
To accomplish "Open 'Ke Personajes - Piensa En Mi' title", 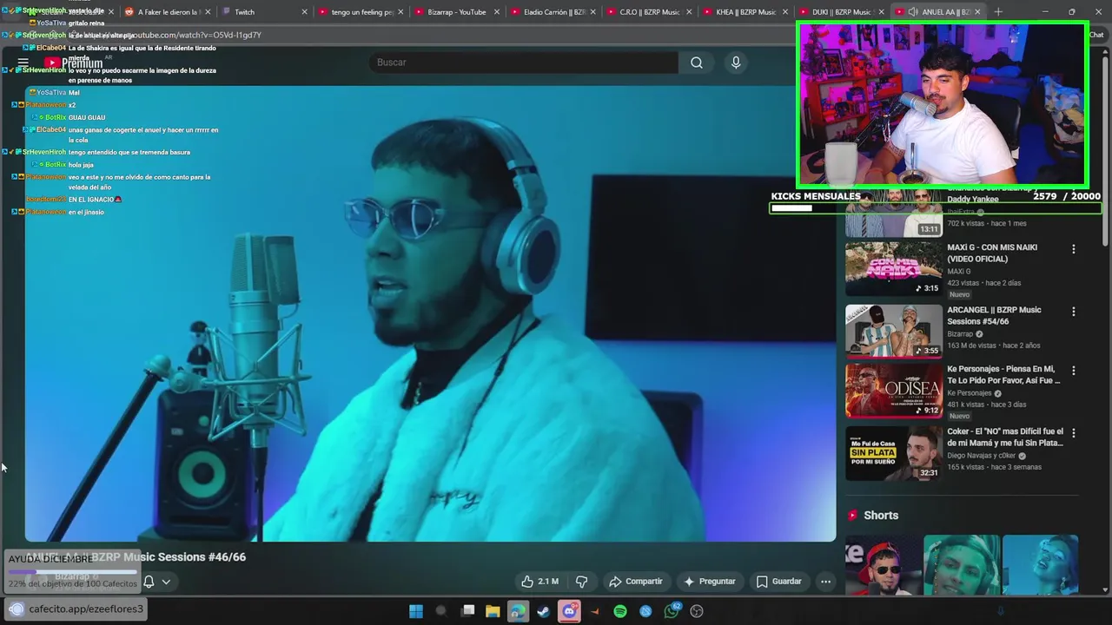I will point(1003,375).
